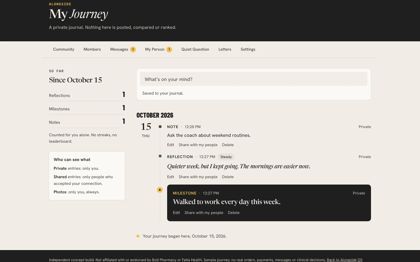The height and width of the screenshot is (262, 420).
Task: Click the 15 THU date marker
Action: [x=146, y=130]
